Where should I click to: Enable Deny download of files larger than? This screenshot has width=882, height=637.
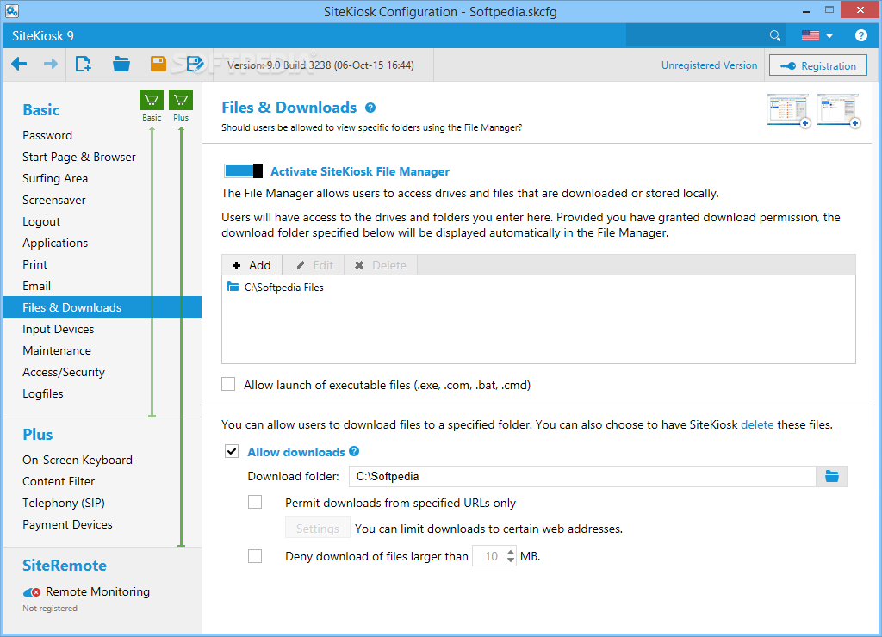[x=255, y=556]
